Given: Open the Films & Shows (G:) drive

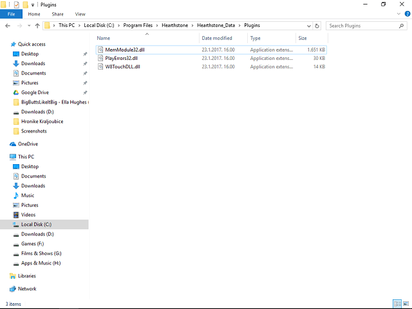Looking at the screenshot, I should point(41,254).
